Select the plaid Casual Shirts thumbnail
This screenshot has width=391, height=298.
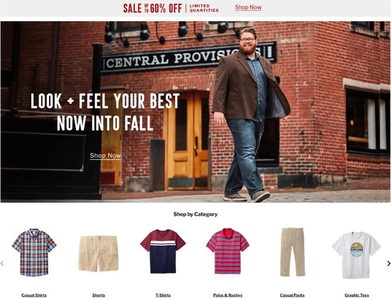[34, 252]
